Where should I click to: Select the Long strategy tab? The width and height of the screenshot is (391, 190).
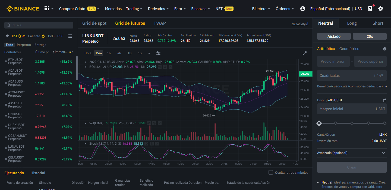pos(352,23)
